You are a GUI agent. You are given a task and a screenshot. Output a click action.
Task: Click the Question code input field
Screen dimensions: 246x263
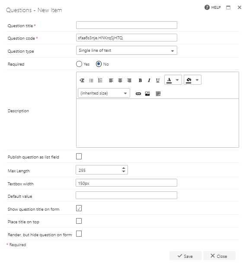click(126, 38)
